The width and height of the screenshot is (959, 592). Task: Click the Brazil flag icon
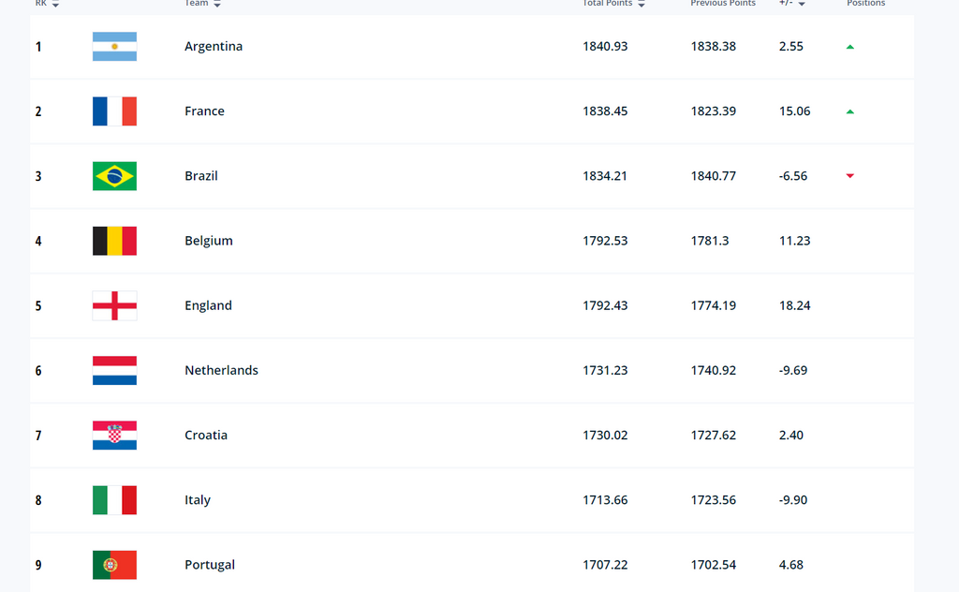click(114, 176)
